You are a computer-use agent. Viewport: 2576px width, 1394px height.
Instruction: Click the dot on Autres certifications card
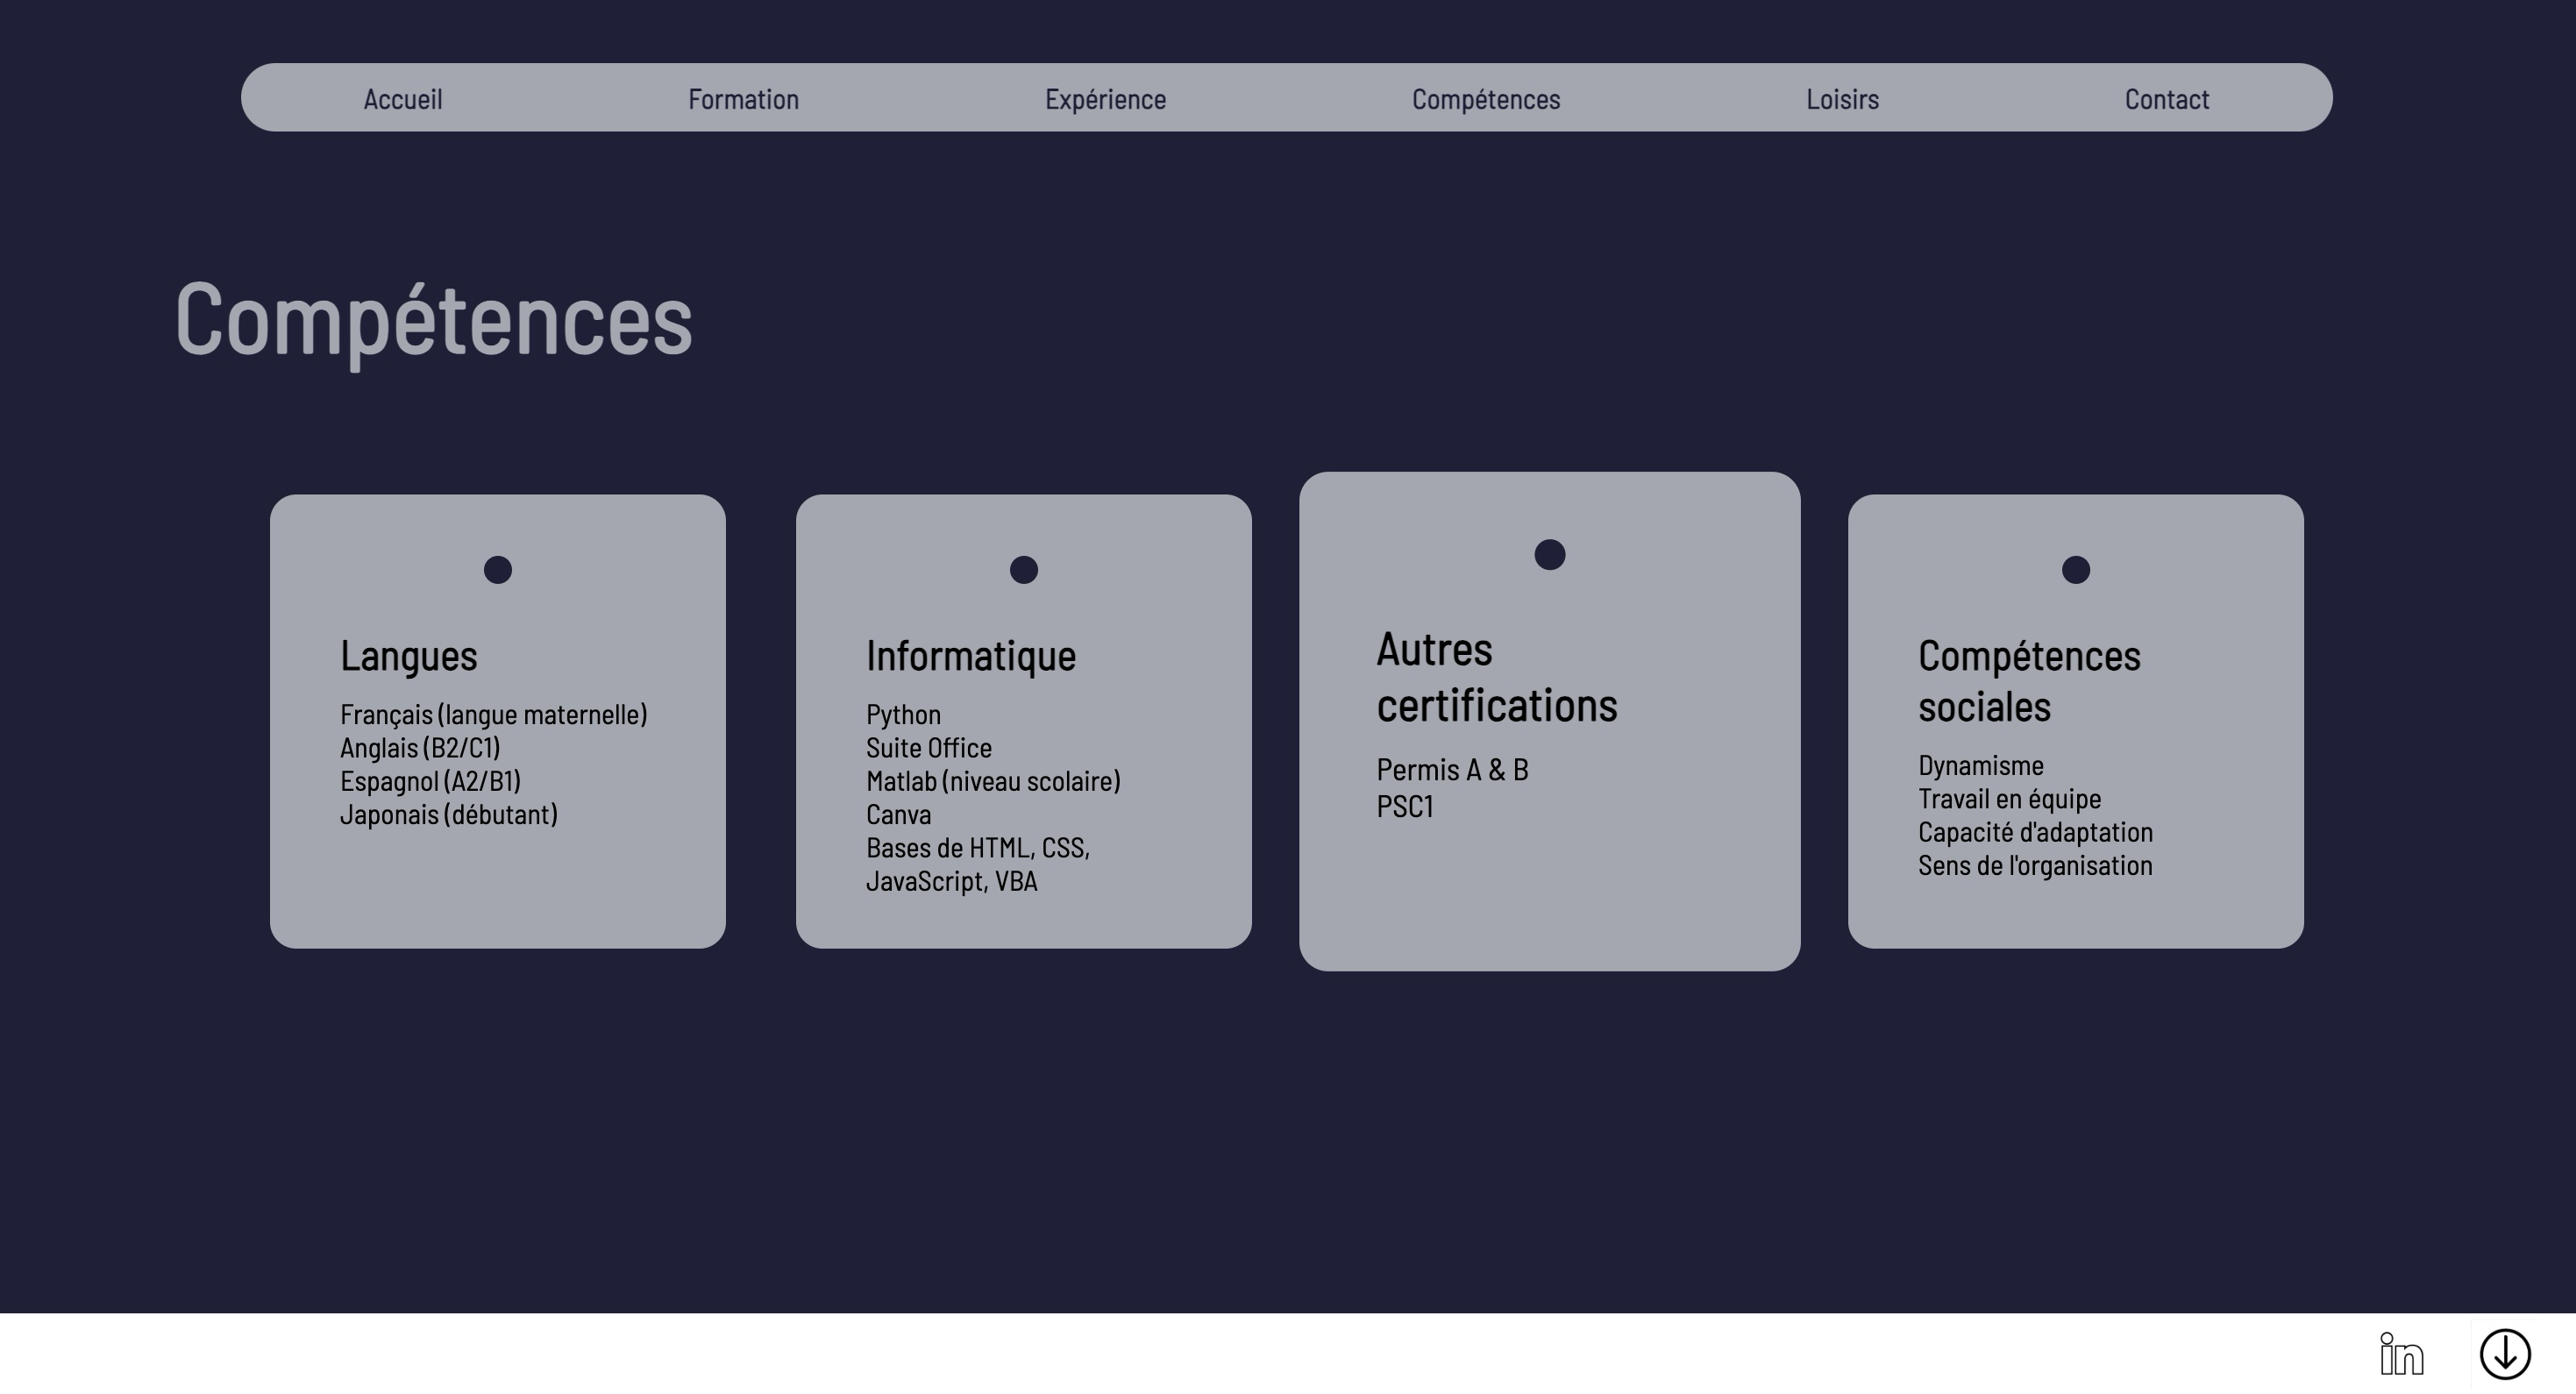(1549, 555)
